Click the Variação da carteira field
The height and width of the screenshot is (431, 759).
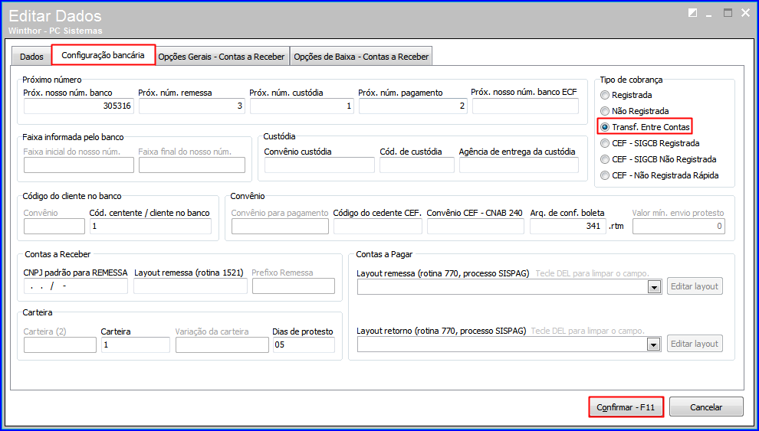coord(222,345)
